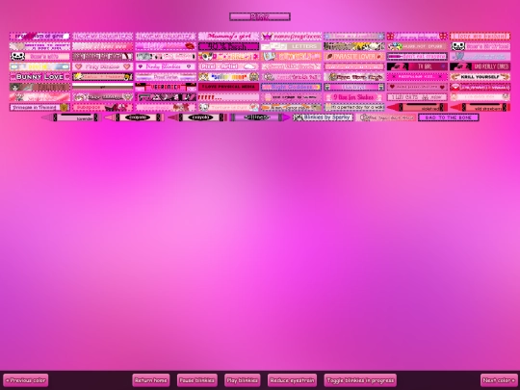Select the sailor moon rainbow-text blinkie

(x=228, y=77)
